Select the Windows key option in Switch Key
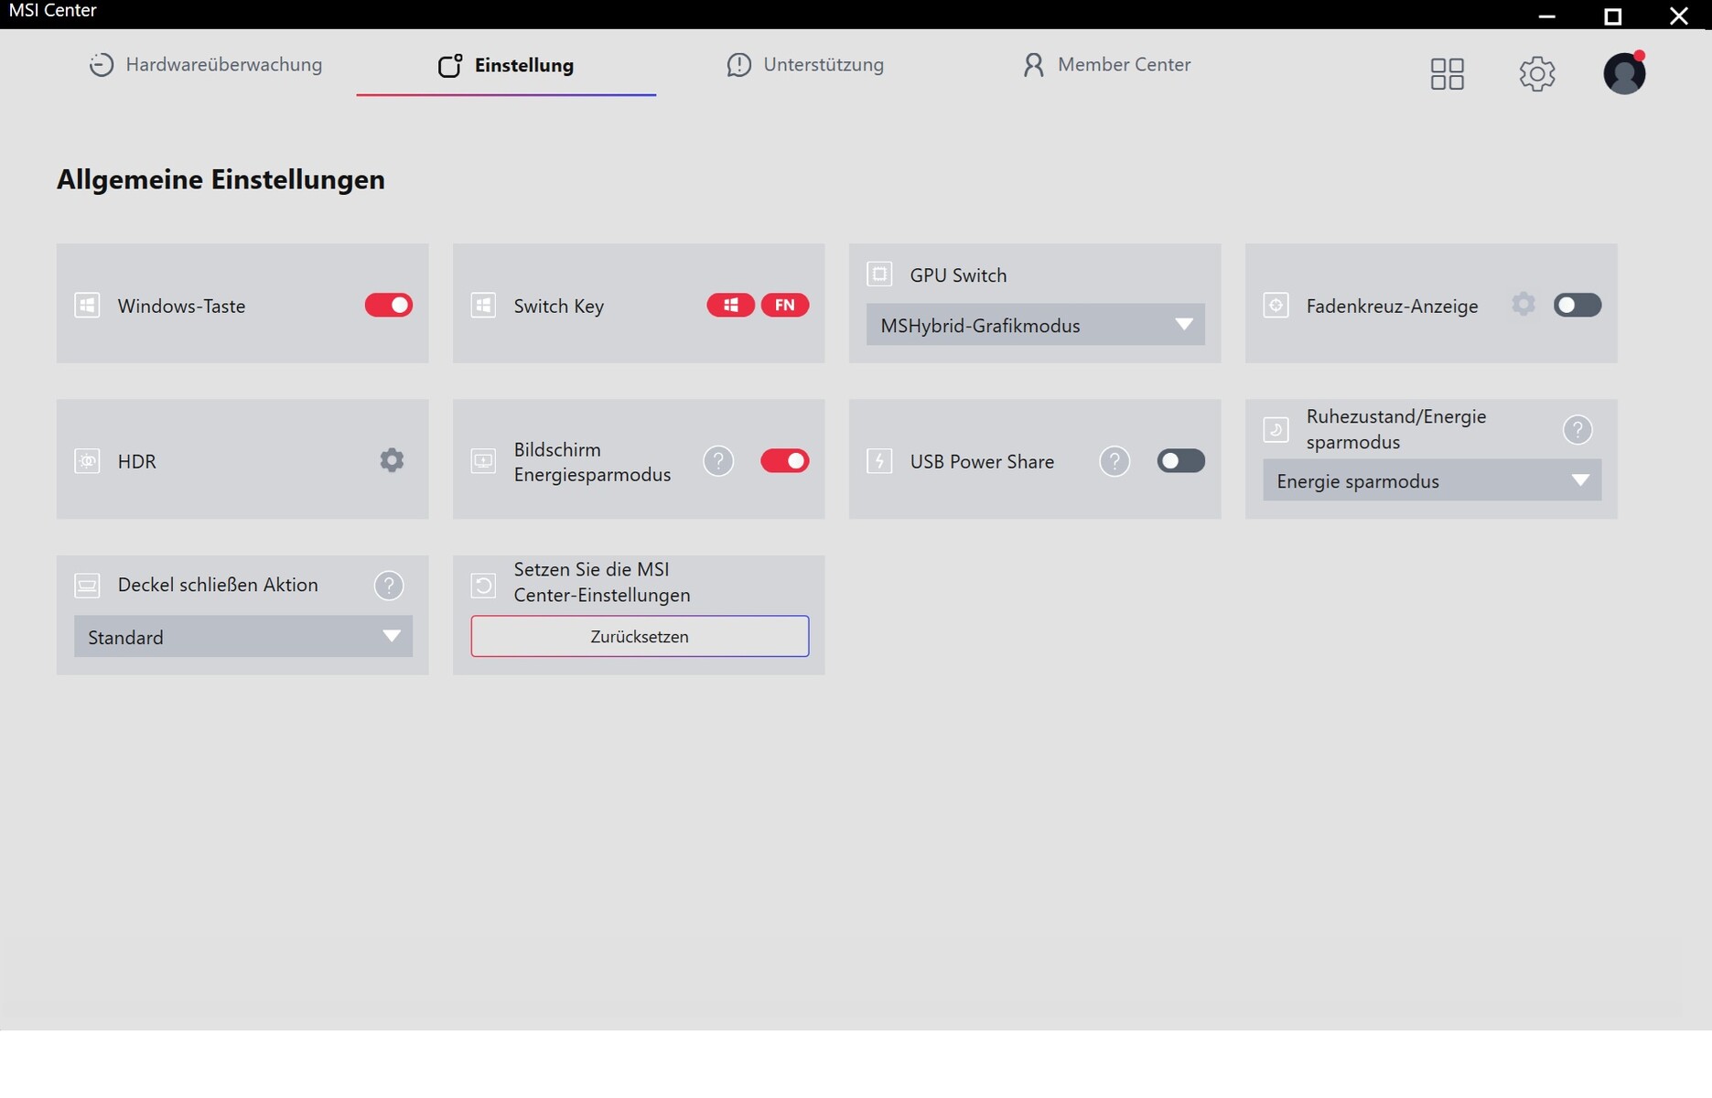 (x=730, y=305)
